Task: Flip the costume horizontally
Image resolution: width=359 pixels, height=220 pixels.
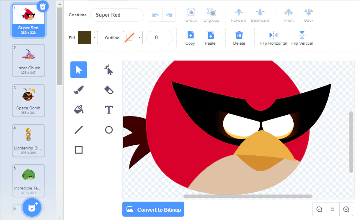Action: pyautogui.click(x=274, y=38)
